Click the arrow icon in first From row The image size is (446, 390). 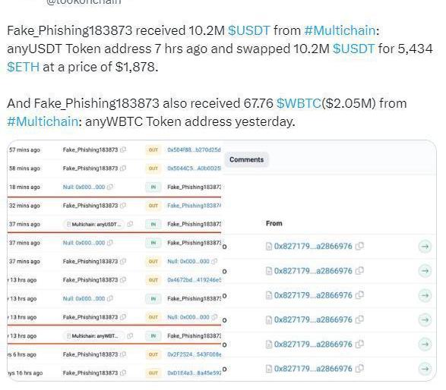pyautogui.click(x=425, y=247)
